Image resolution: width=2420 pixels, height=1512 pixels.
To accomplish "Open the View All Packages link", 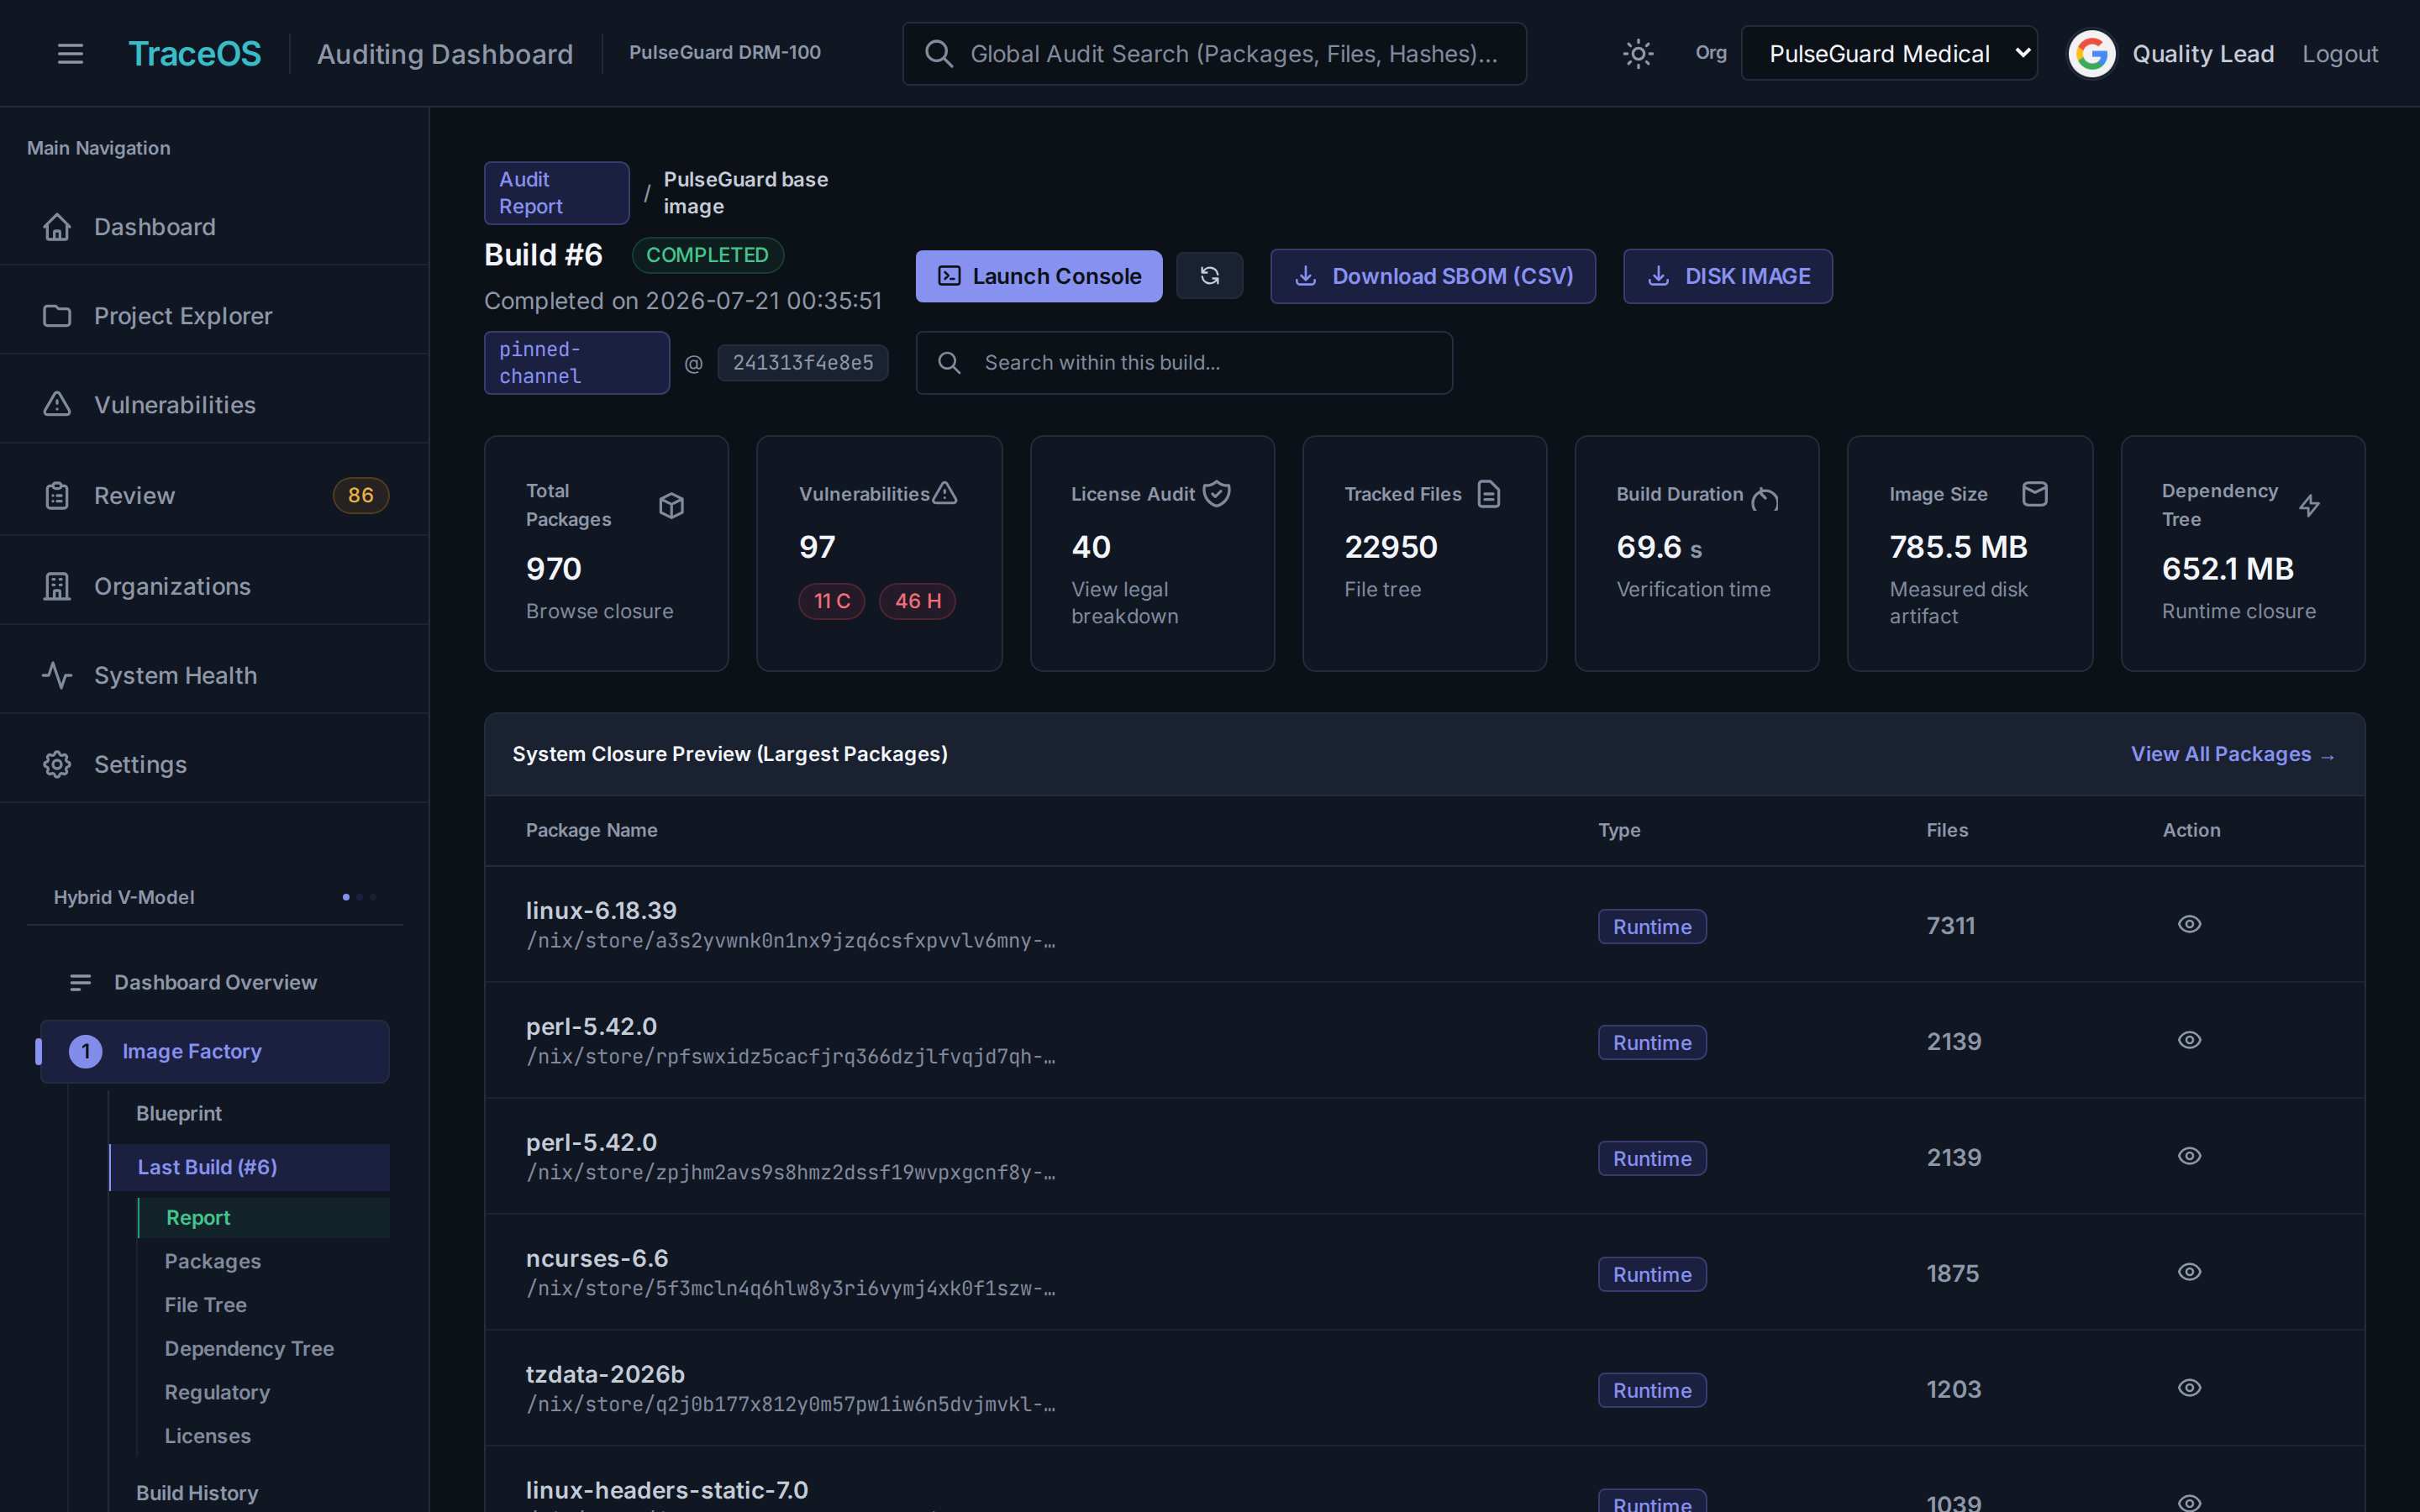I will point(2232,754).
